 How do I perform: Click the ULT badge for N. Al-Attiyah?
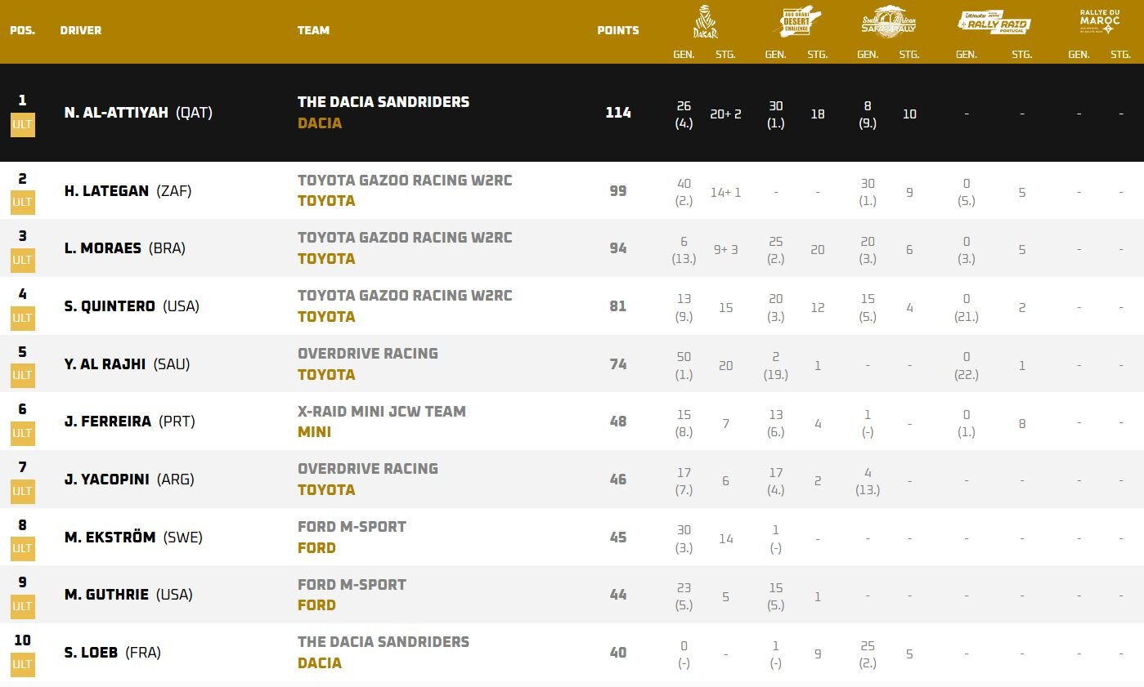point(23,126)
